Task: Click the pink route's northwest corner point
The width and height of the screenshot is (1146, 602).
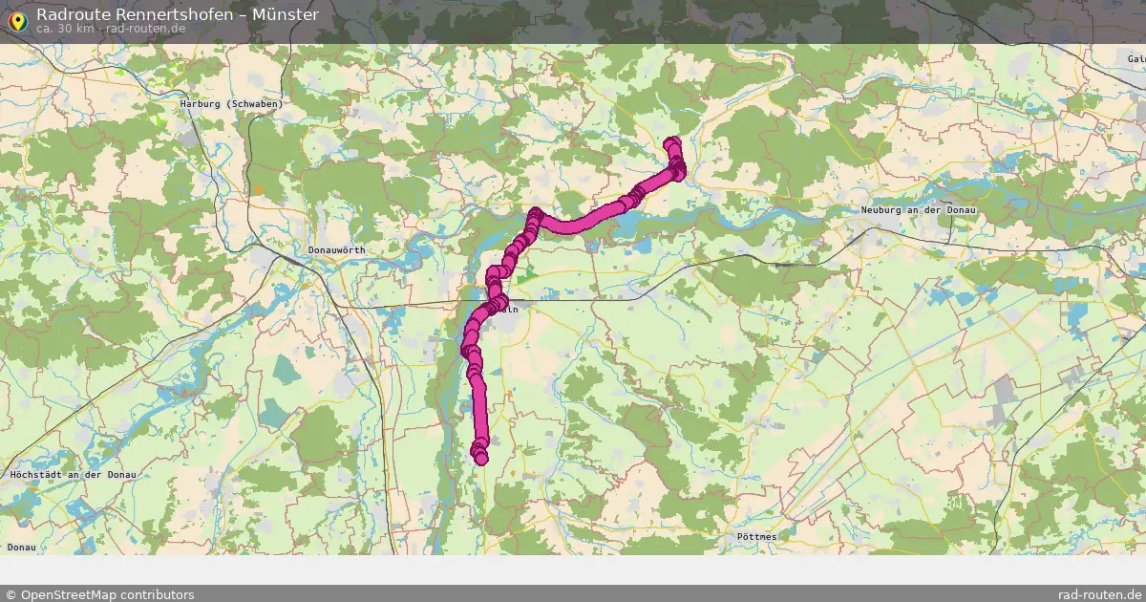Action: point(537,214)
